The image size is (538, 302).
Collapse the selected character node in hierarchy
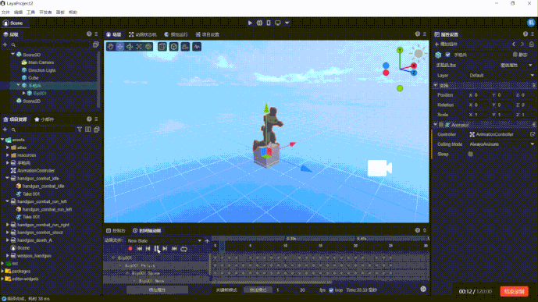tap(19, 85)
